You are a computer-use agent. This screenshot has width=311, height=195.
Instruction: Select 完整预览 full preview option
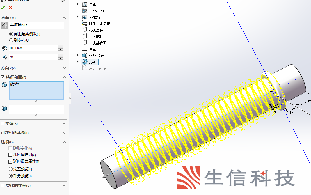11,169
